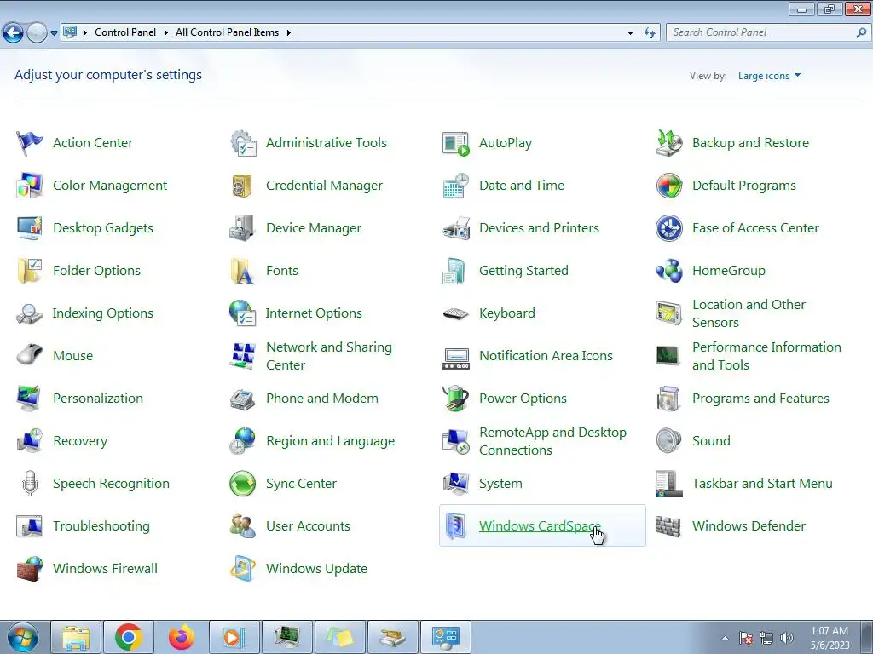Click the Speech Recognition microphone icon
Screen dimensions: 873x654
[x=30, y=484]
